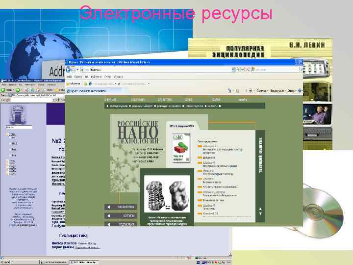The width and height of the screenshot is (353, 265).
Task: Open the File menu in the front browser
Action: [69, 77]
